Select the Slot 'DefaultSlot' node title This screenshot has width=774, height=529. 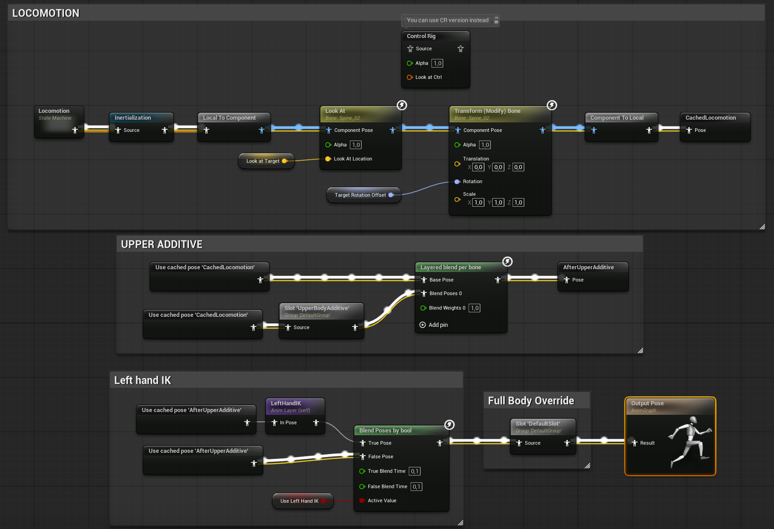[x=537, y=424]
